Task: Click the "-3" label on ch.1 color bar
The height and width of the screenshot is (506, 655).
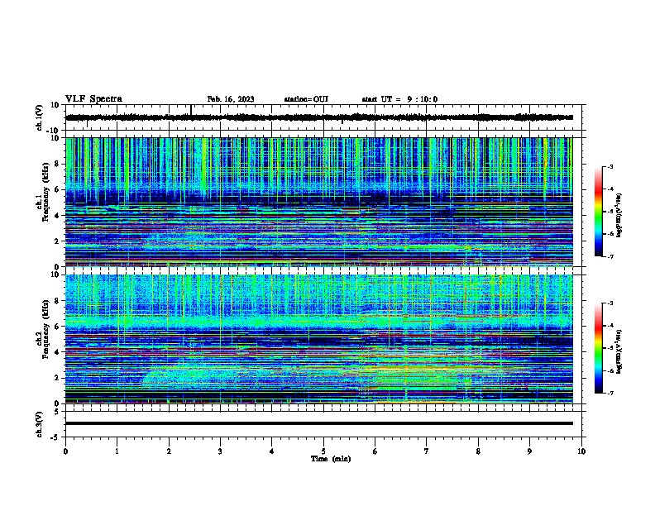Action: pyautogui.click(x=610, y=166)
